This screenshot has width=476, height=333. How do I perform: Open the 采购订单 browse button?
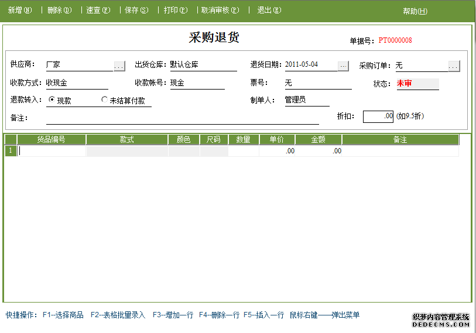tap(454, 66)
